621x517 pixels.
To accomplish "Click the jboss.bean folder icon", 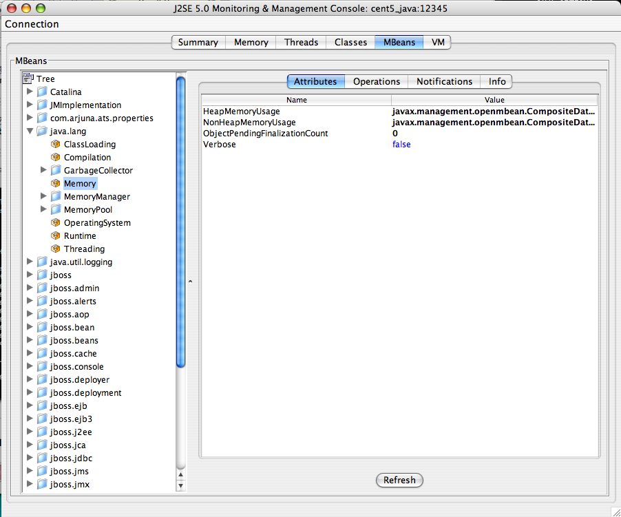I will pos(42,327).
